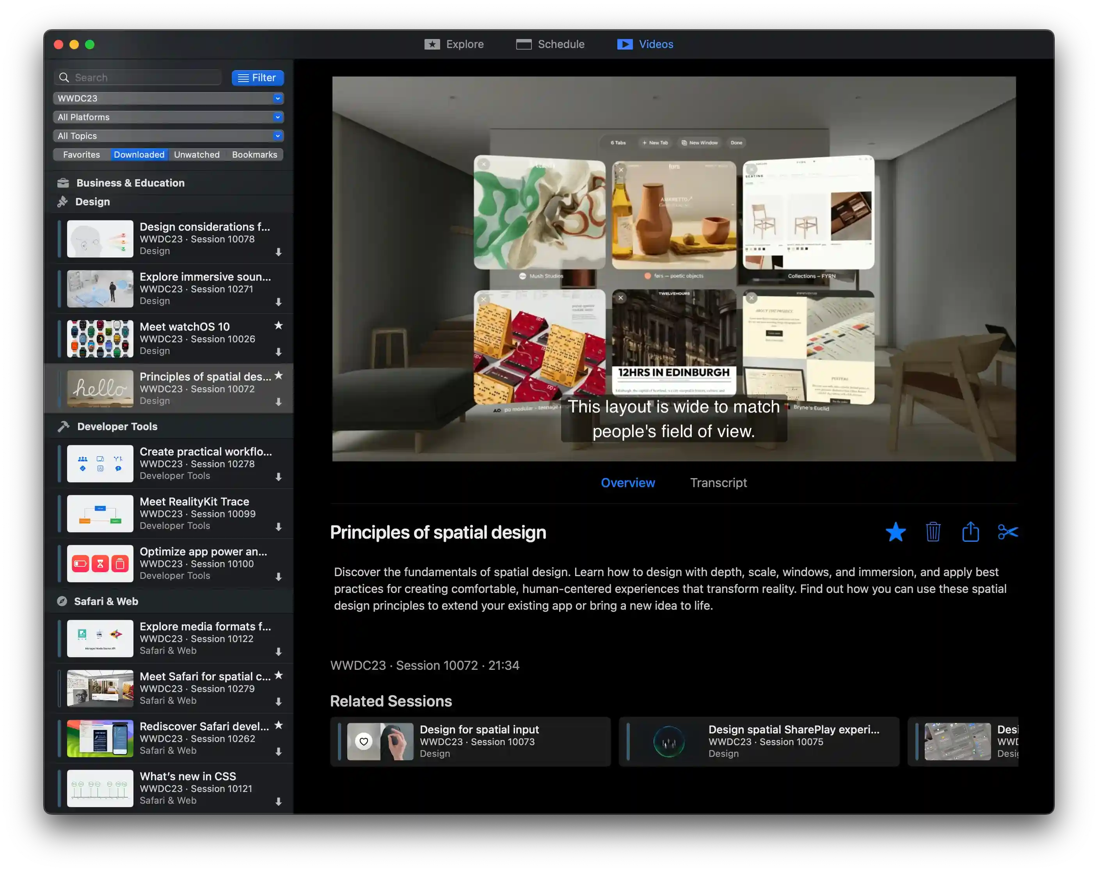Click the share icon beside session title

pyautogui.click(x=971, y=532)
